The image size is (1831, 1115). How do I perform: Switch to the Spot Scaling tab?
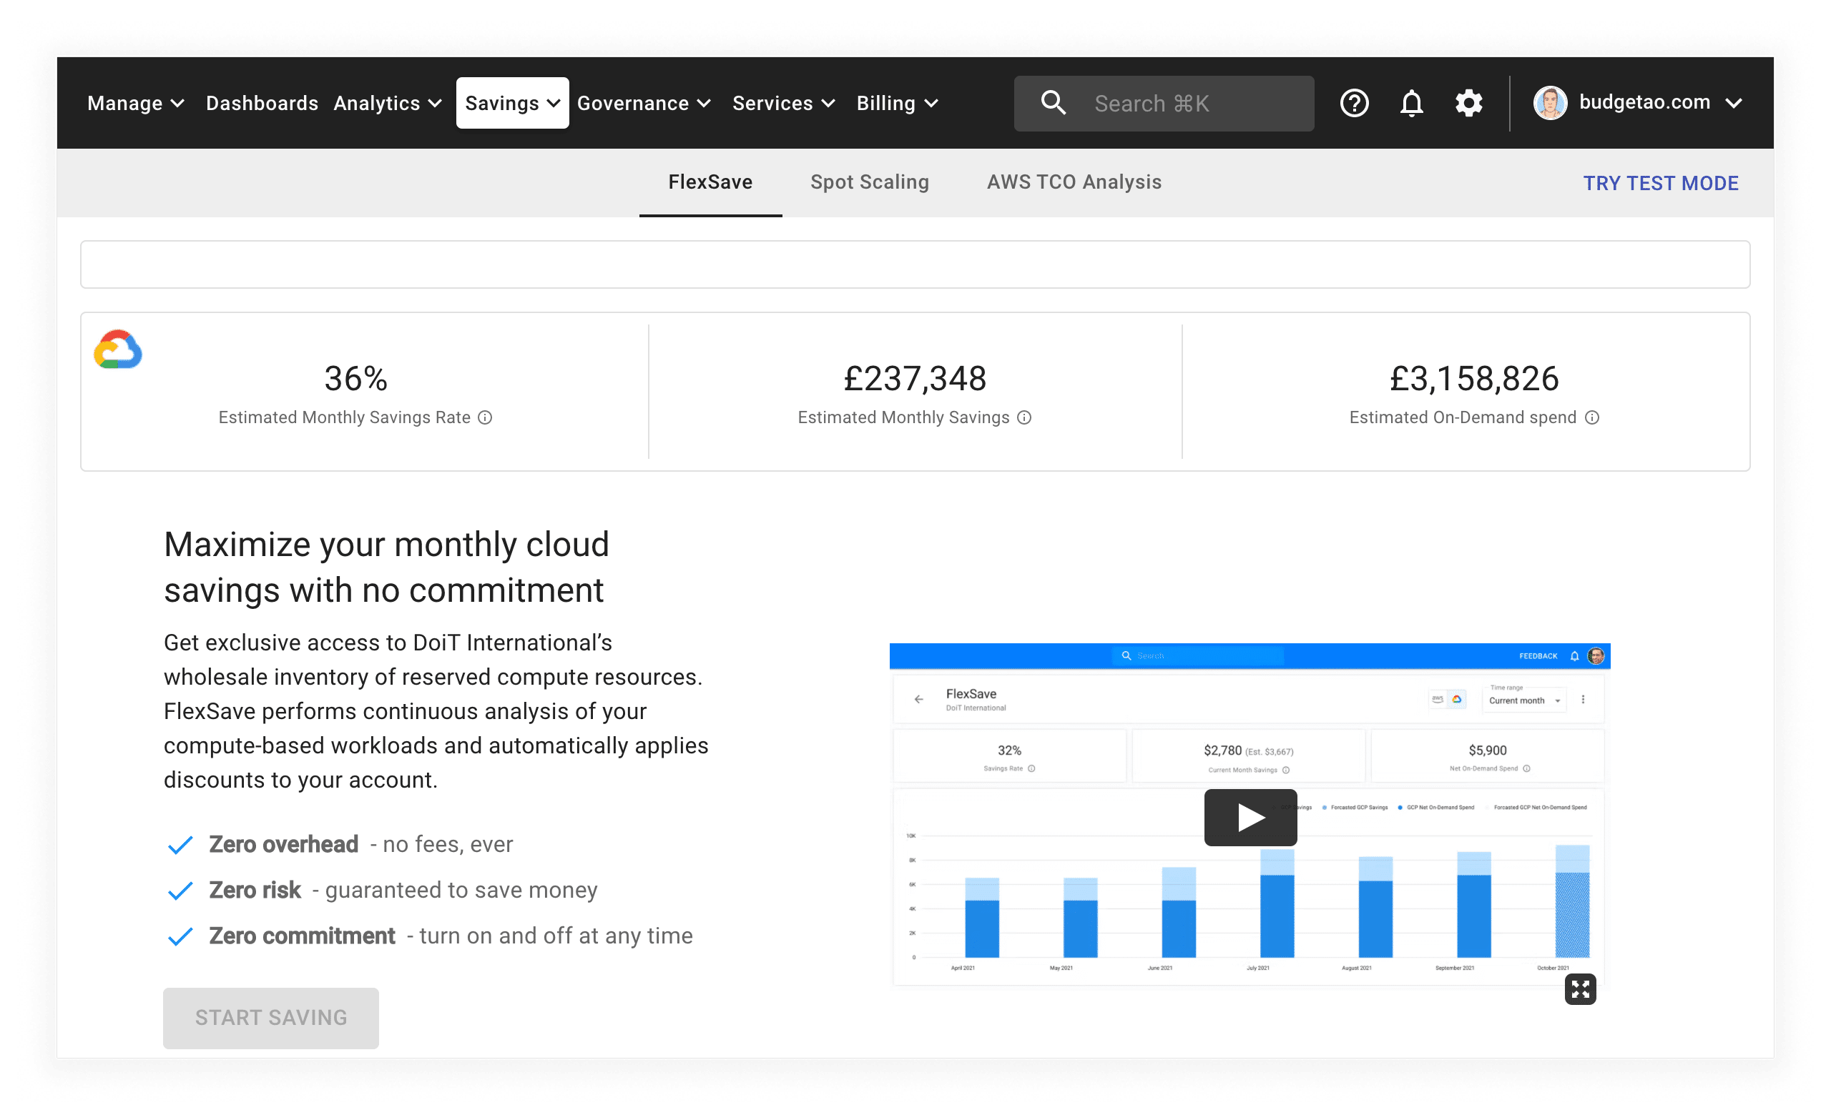[870, 182]
